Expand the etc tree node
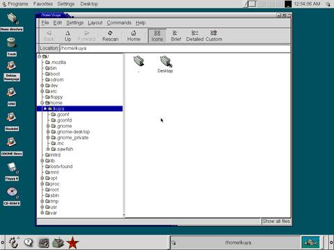 coord(42,91)
